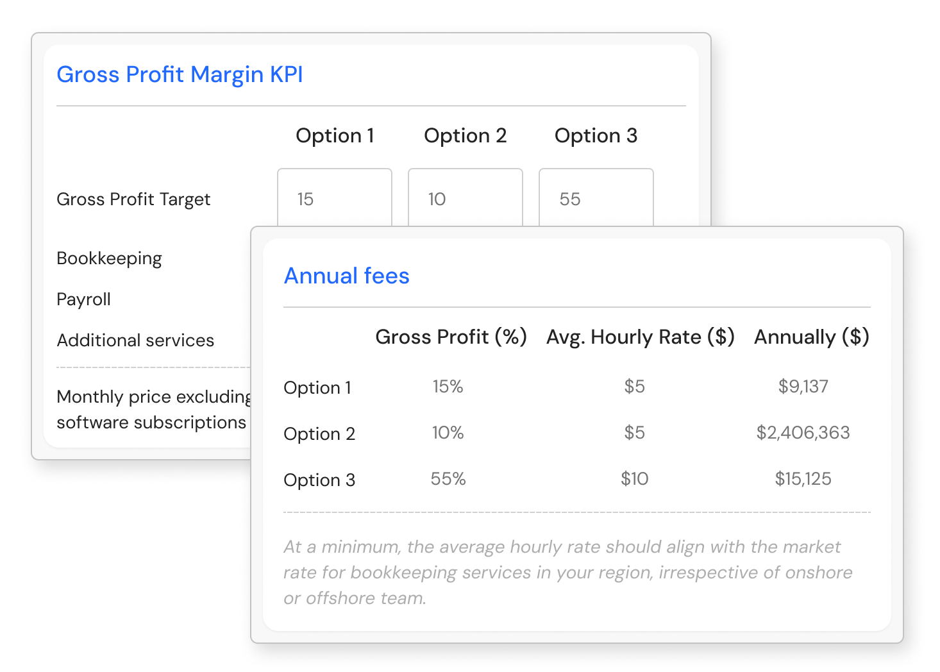Click the italic hourly rate guidance note
The width and height of the screenshot is (940, 672).
click(567, 572)
